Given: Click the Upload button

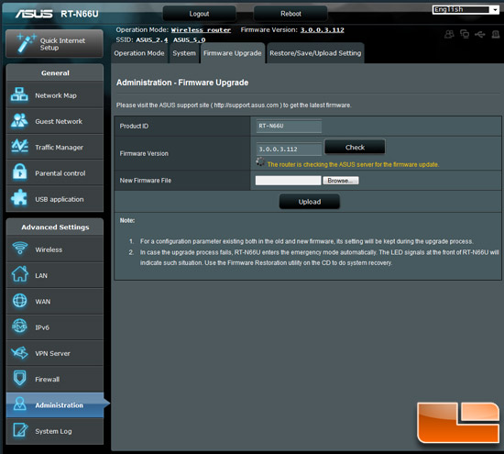Looking at the screenshot, I should pyautogui.click(x=309, y=202).
